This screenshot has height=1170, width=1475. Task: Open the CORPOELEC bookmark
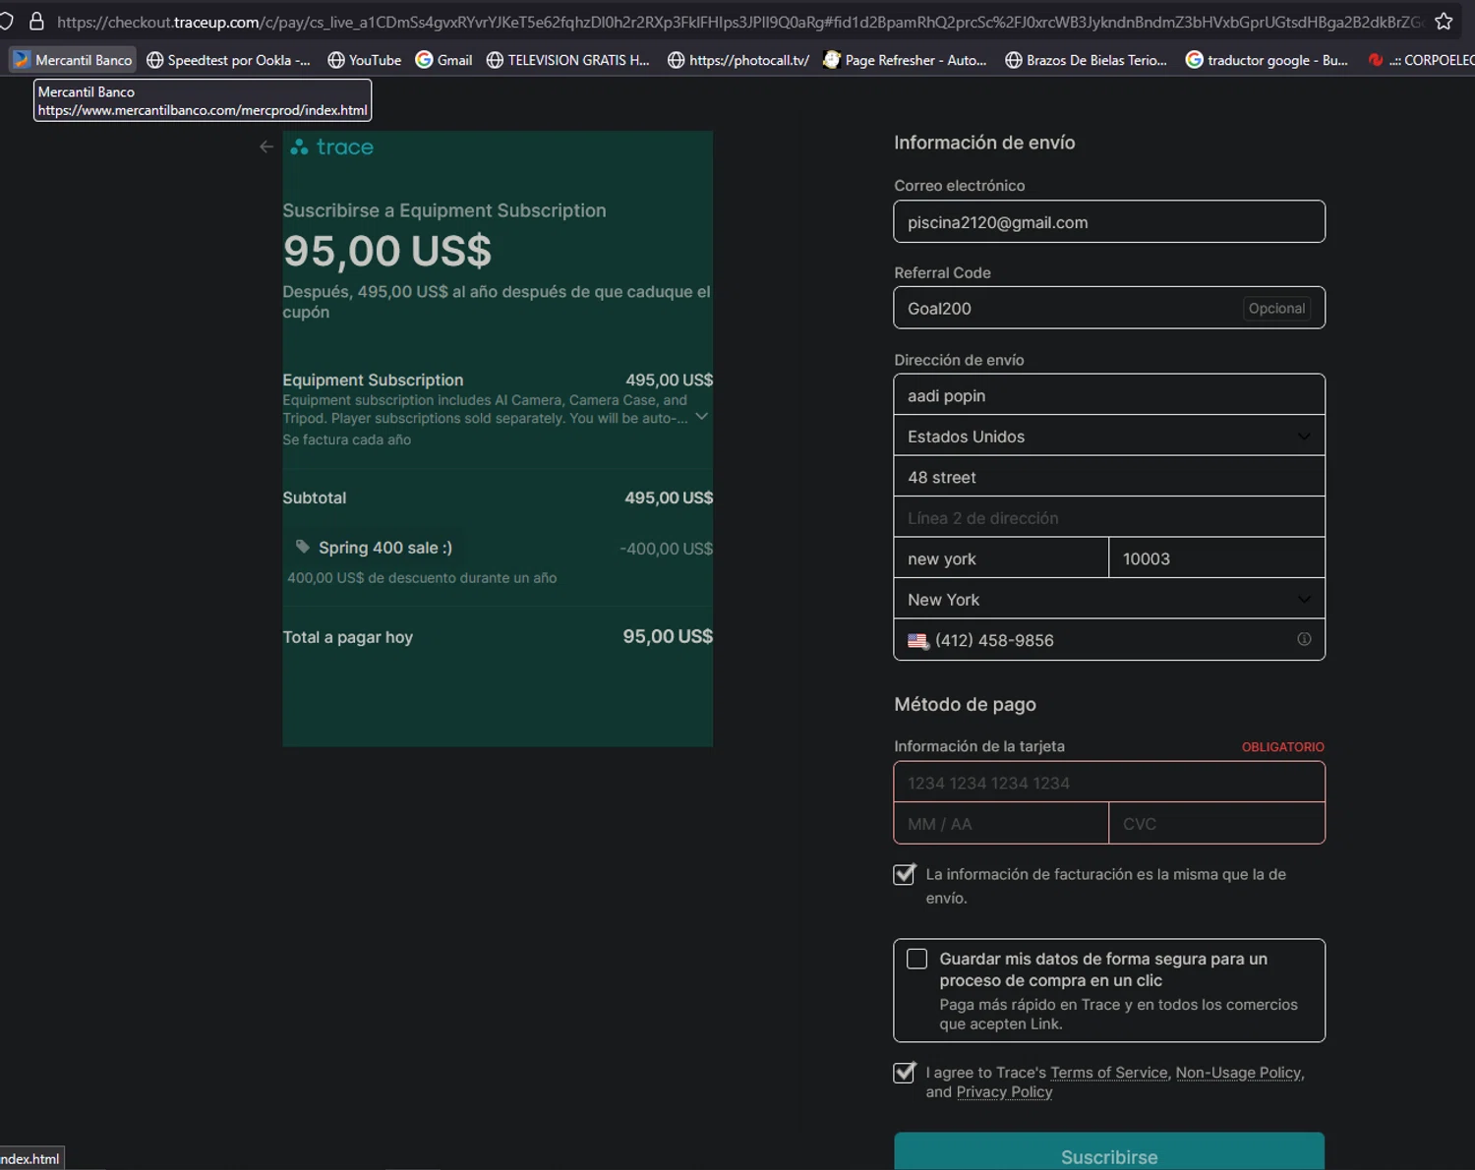(x=1421, y=60)
